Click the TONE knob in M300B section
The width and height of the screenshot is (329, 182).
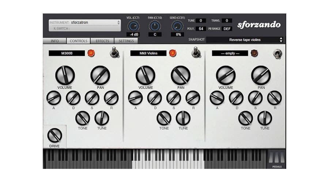pos(83,118)
